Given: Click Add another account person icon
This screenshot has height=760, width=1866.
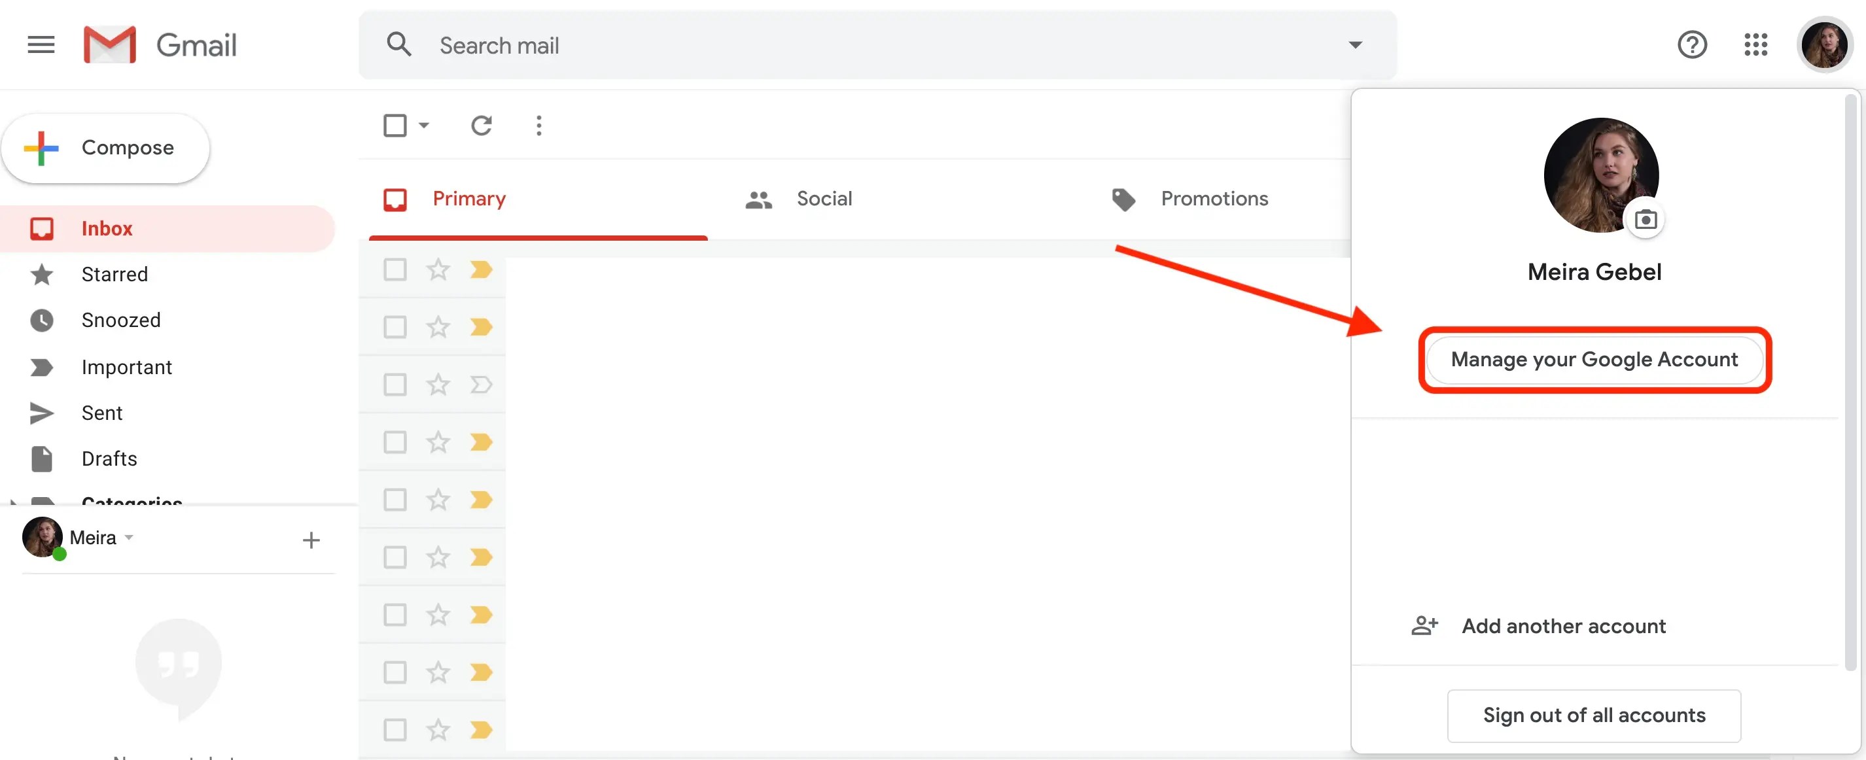Looking at the screenshot, I should 1425,625.
